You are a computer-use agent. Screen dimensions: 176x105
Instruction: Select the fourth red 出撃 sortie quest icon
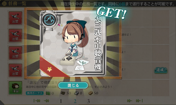point(15,70)
